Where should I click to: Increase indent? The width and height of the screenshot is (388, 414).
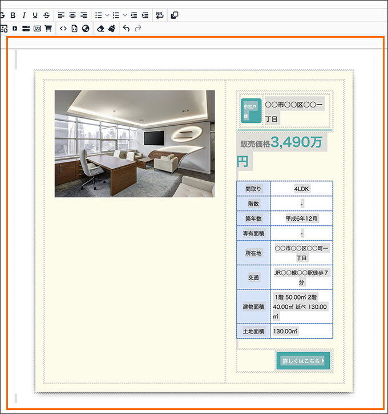pos(145,15)
